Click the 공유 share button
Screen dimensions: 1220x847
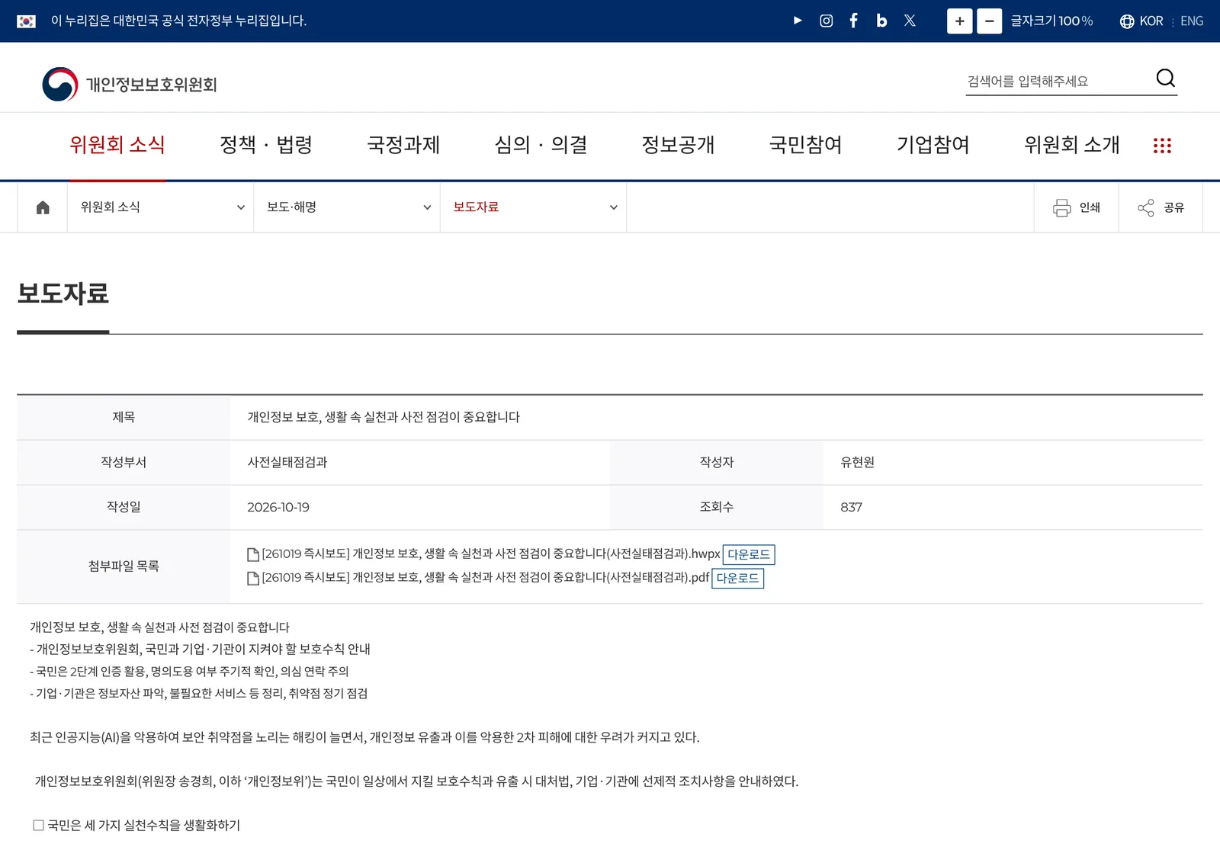click(x=1161, y=207)
